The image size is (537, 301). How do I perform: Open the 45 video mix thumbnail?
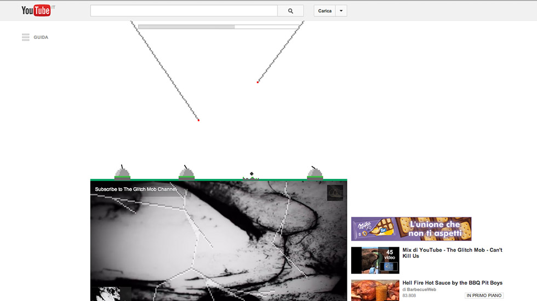pos(375,260)
